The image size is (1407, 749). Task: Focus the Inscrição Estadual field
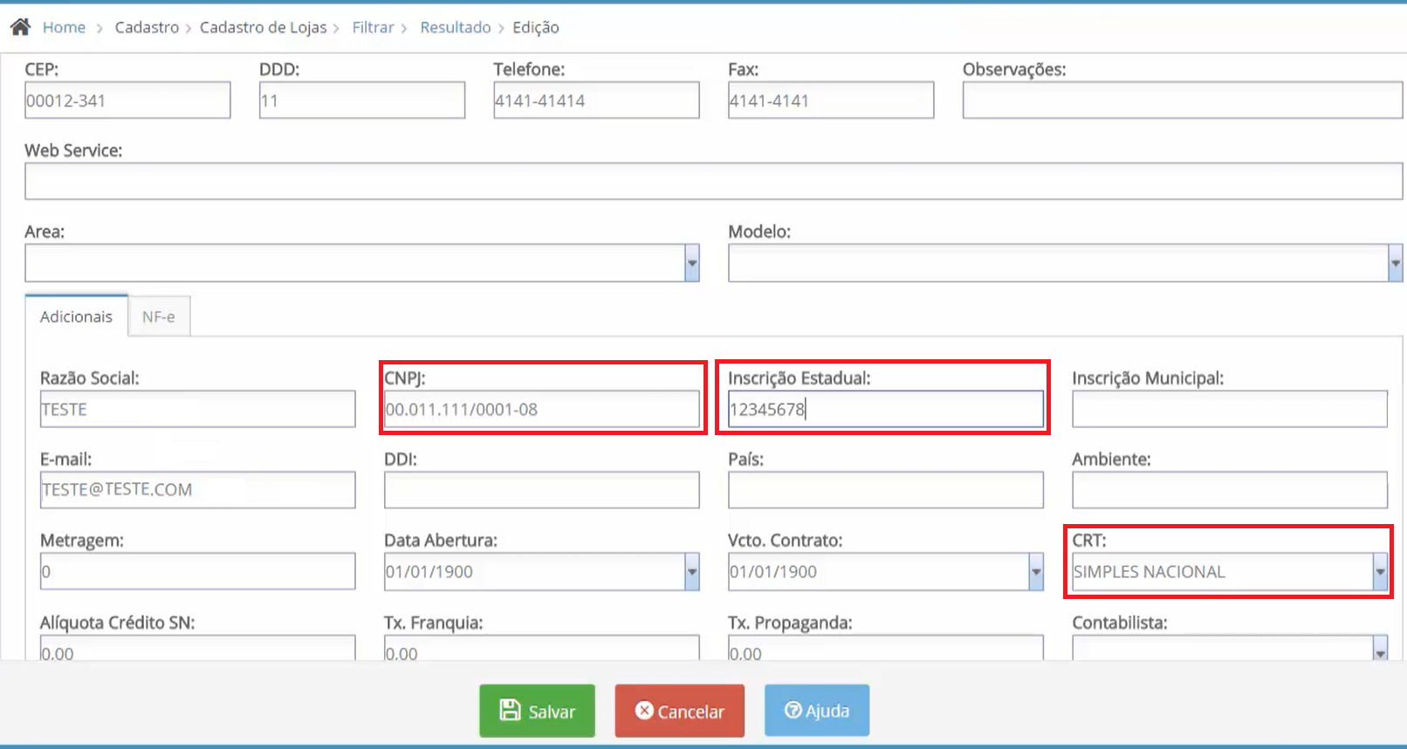coord(886,409)
